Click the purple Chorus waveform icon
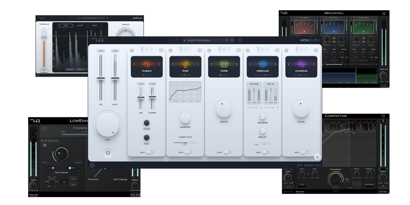Screen dimensions: 410x205 pyautogui.click(x=301, y=64)
